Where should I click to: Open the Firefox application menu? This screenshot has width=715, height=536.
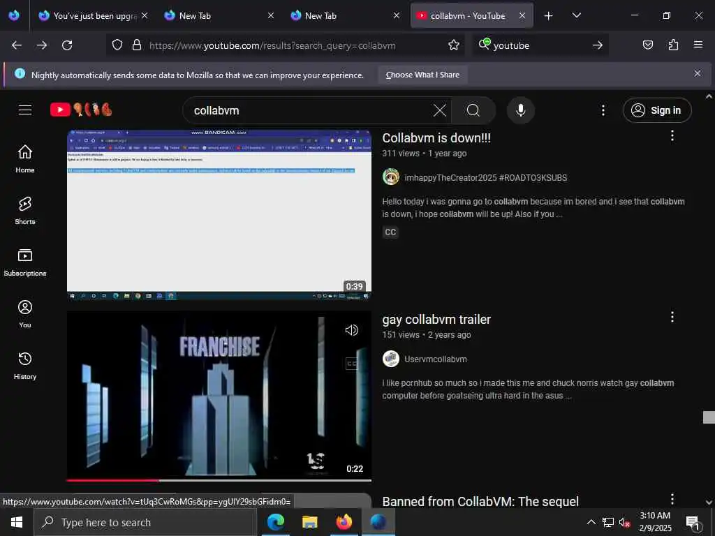[x=698, y=45]
